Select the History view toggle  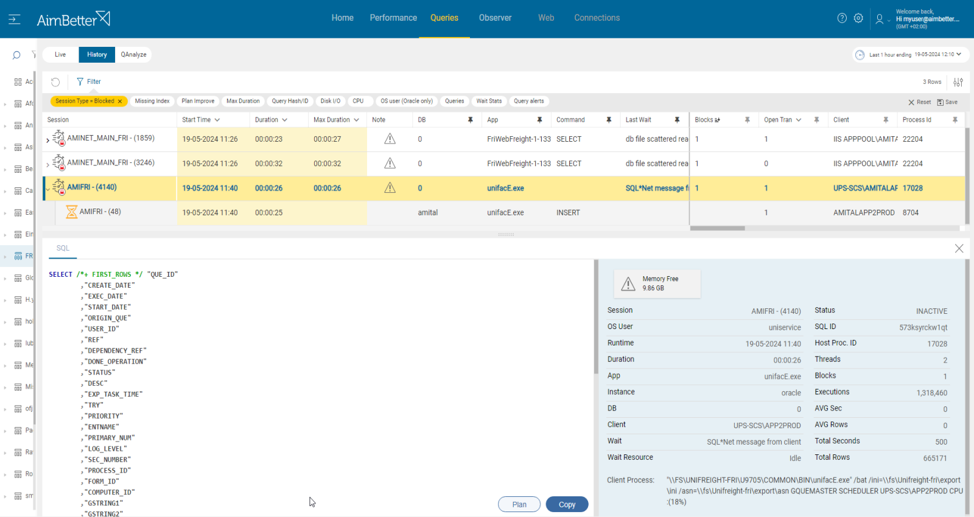tap(96, 55)
